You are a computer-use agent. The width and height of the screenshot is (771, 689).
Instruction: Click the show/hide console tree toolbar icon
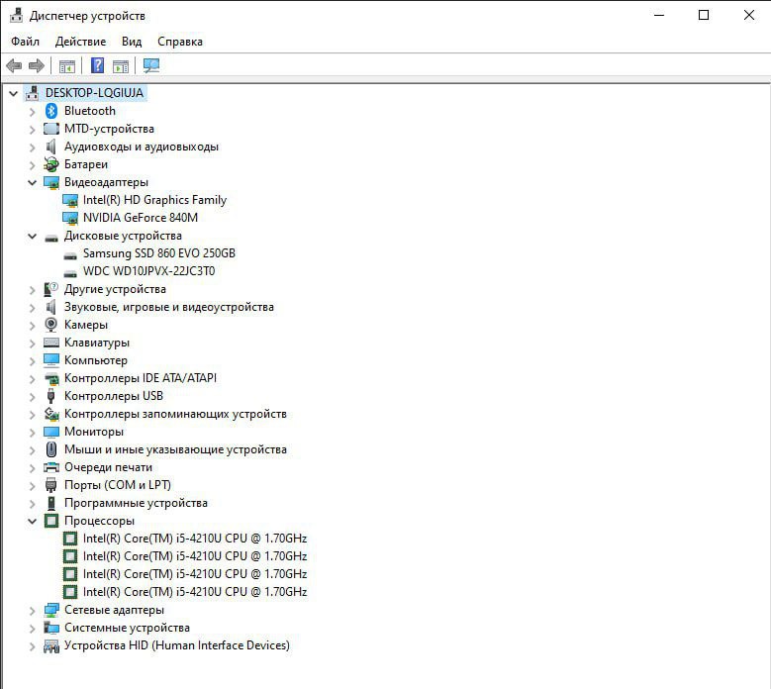(67, 65)
